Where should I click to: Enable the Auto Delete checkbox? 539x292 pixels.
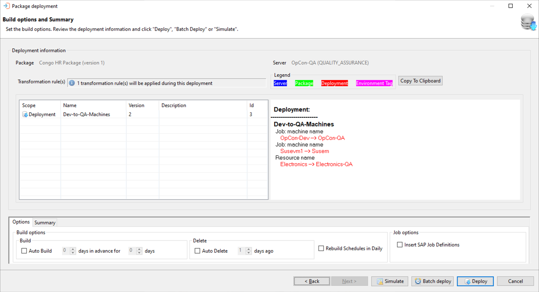[x=197, y=251]
